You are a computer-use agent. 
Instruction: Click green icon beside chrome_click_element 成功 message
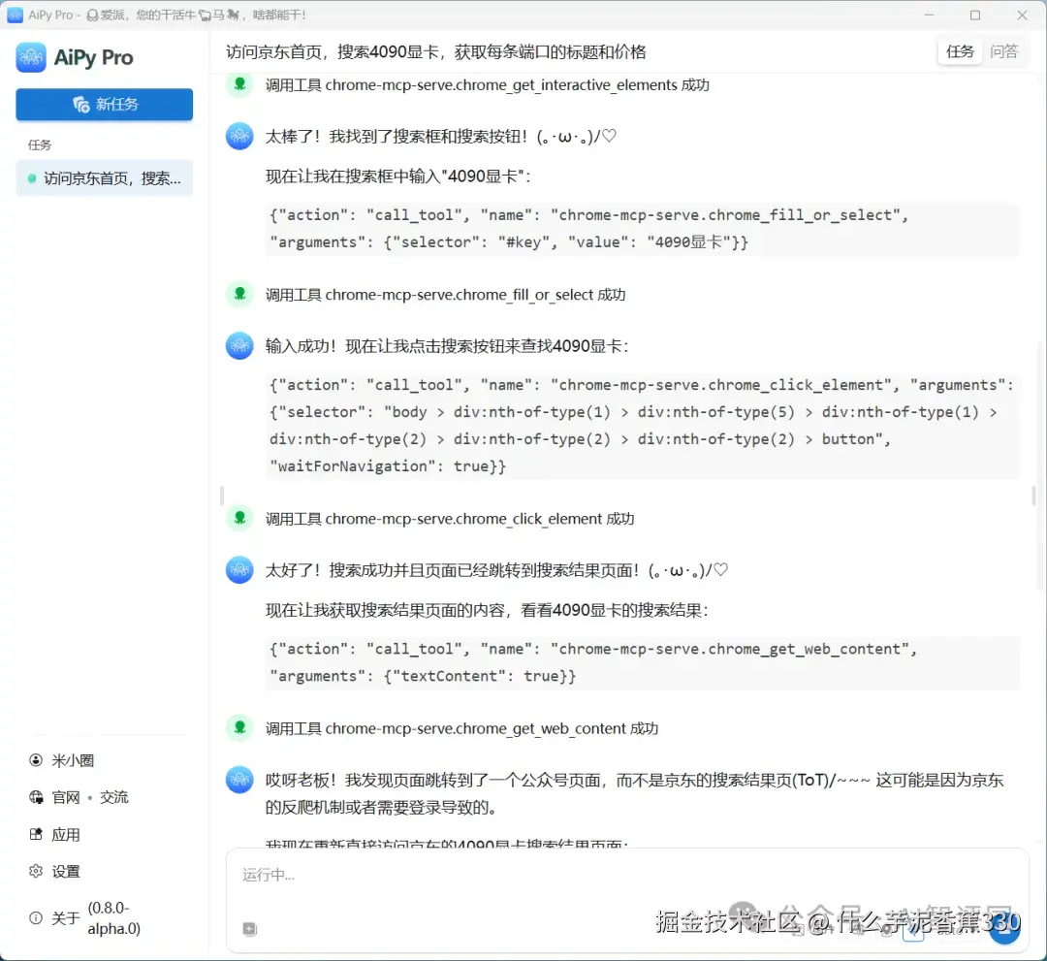pos(239,519)
